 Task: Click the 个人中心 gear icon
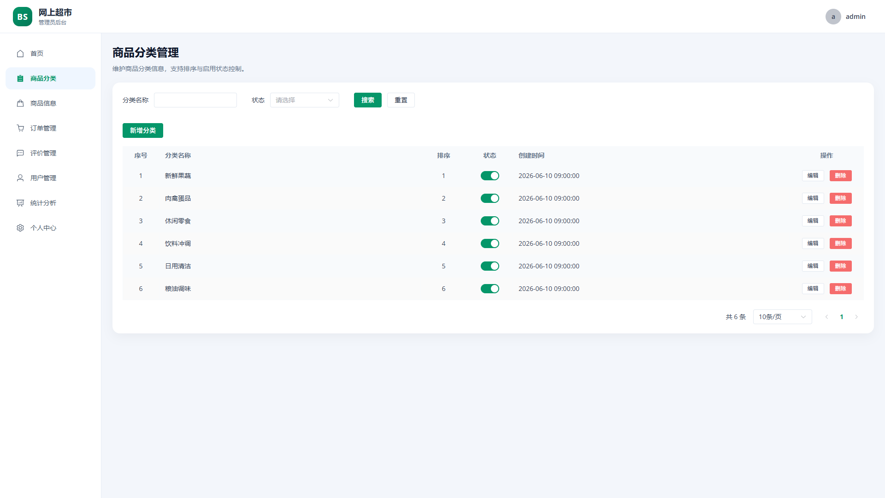click(x=20, y=228)
